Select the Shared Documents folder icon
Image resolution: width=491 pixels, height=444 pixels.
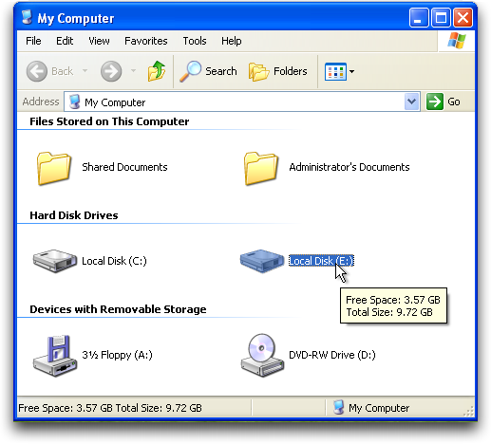click(x=54, y=168)
